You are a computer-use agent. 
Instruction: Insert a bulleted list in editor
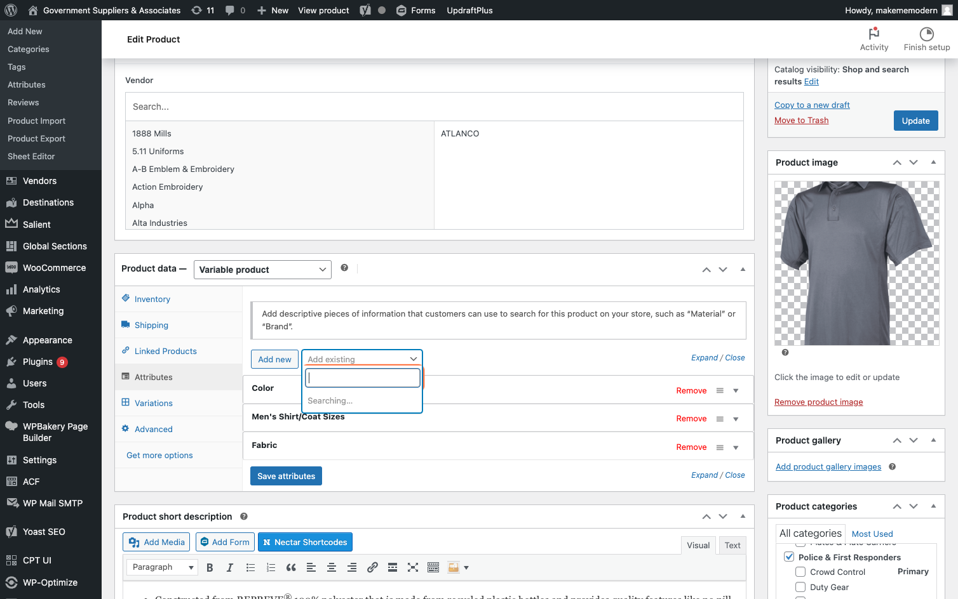(x=250, y=568)
